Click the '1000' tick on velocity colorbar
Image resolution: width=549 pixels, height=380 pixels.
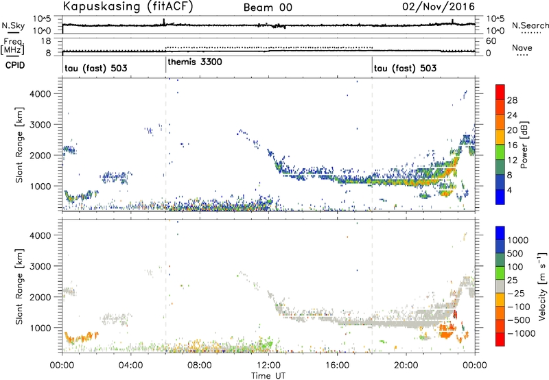[x=518, y=240]
